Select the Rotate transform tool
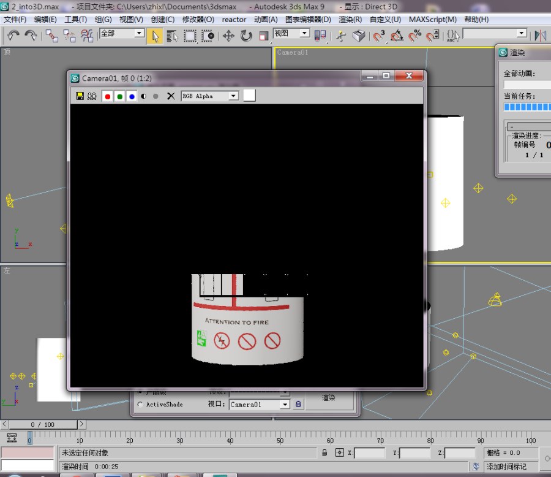This screenshot has width=551, height=477. (246, 36)
